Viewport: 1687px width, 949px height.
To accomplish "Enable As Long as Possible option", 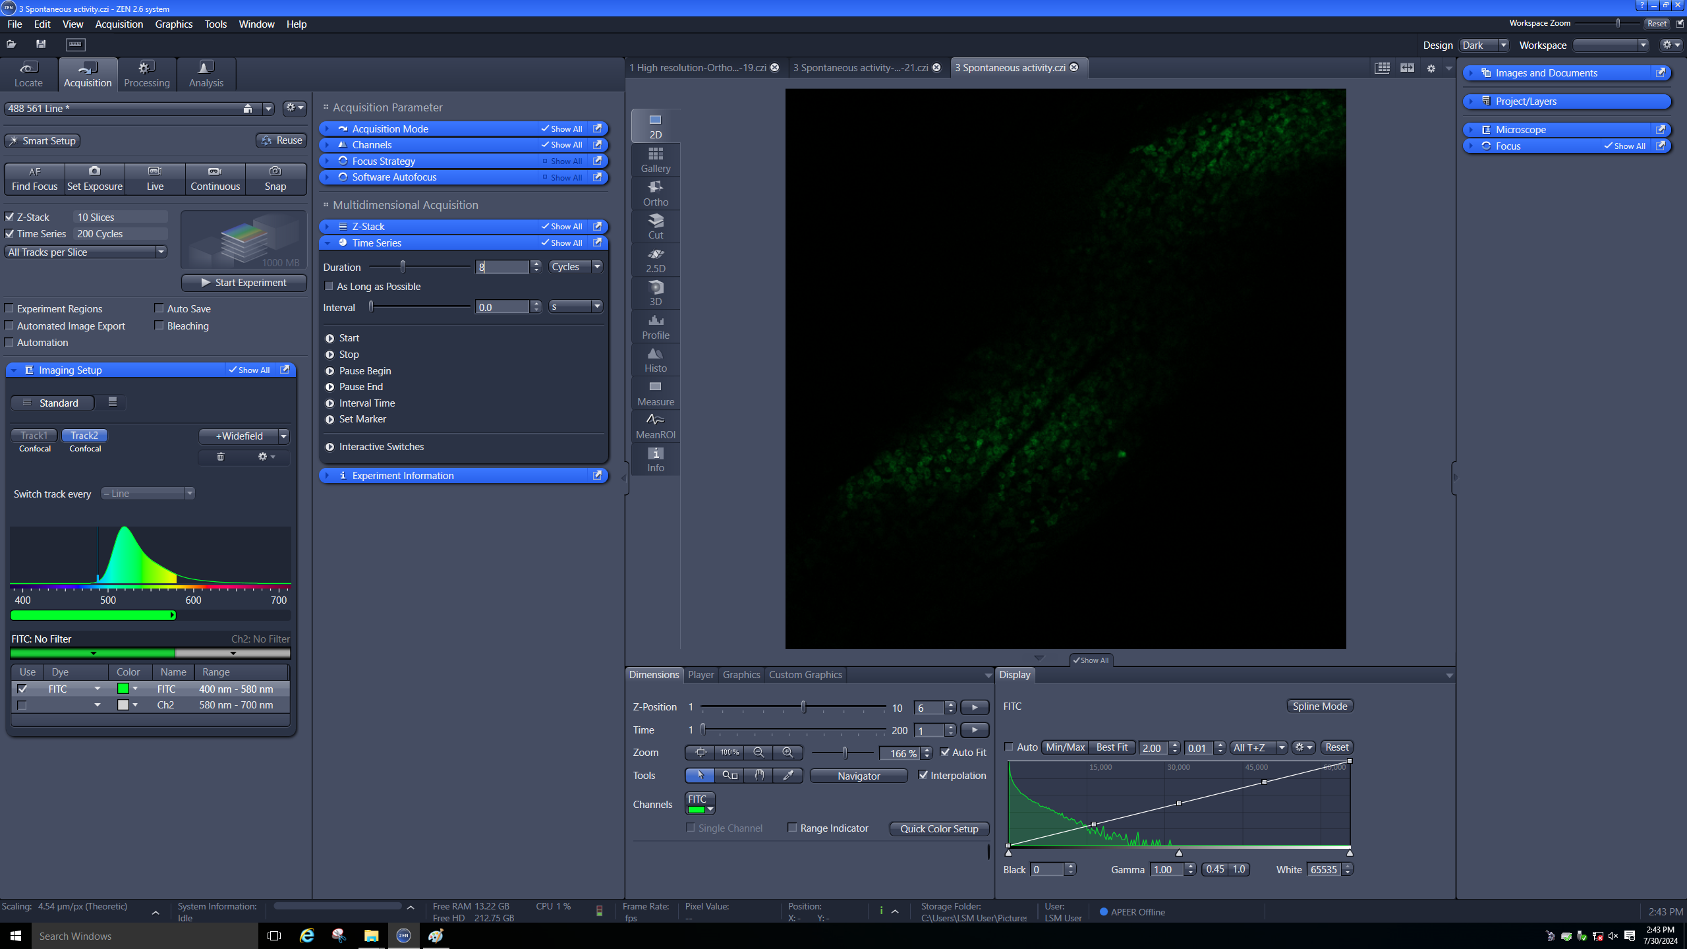I will coord(329,286).
